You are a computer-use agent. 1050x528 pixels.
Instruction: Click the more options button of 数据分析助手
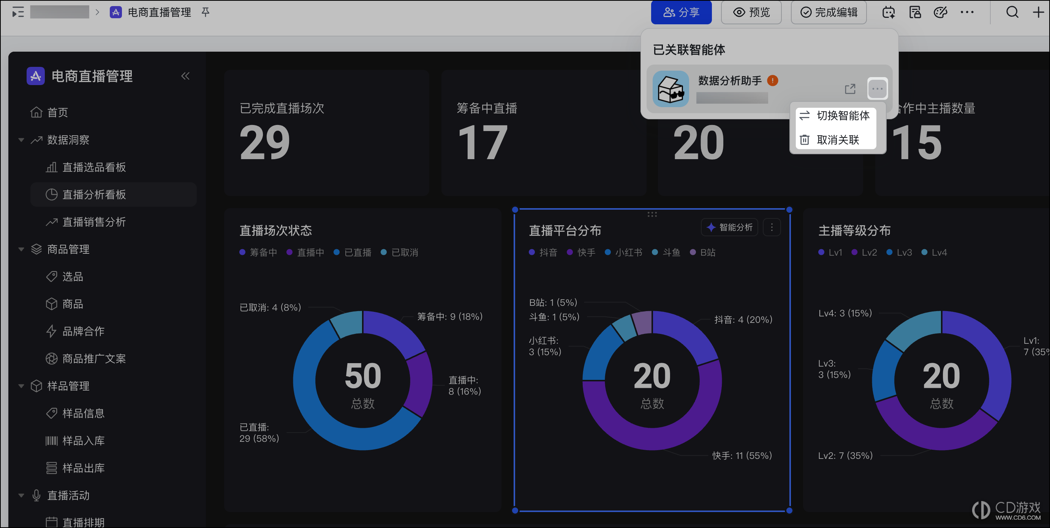(x=877, y=89)
